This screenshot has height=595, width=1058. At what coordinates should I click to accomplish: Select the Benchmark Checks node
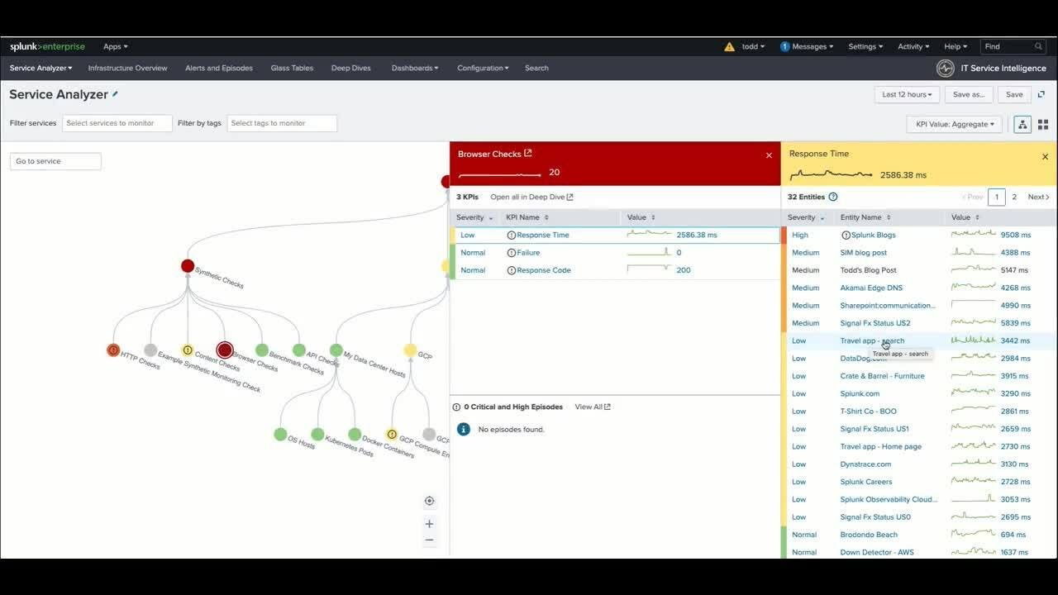[262, 350]
